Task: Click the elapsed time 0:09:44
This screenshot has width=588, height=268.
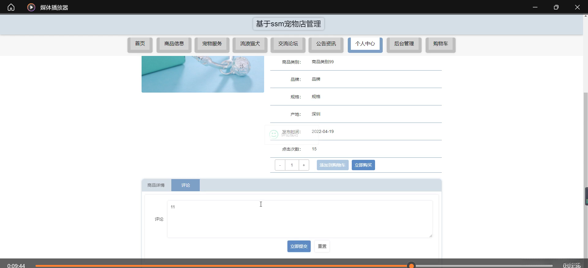Action: [x=16, y=266]
